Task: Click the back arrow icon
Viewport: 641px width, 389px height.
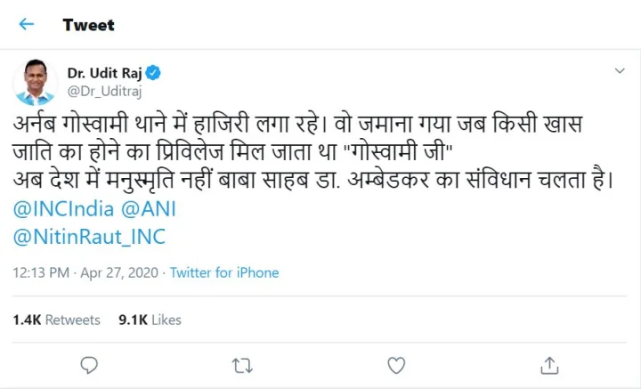Action: (x=26, y=24)
